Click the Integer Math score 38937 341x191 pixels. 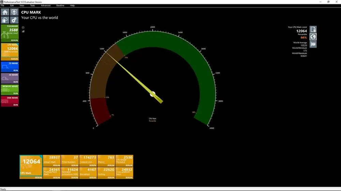coord(54,157)
